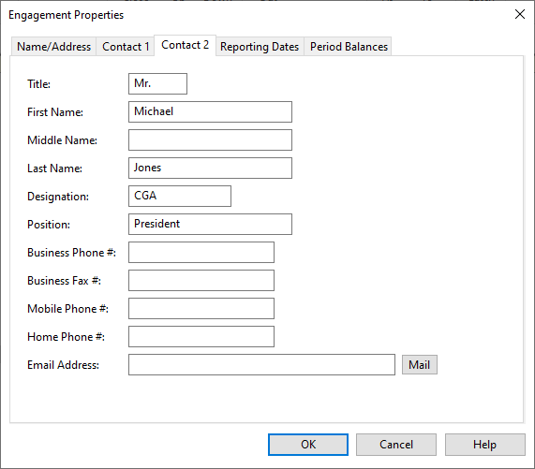Confirm changes with the OK button
Image resolution: width=535 pixels, height=469 pixels.
coord(308,445)
